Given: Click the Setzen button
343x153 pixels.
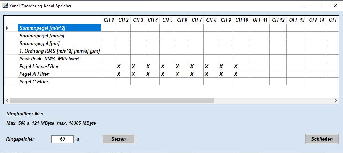Looking at the screenshot, I should (x=118, y=139).
